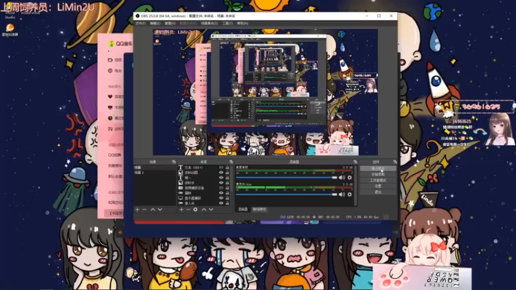
Task: Open the Settings button in Controls
Action: click(x=378, y=186)
